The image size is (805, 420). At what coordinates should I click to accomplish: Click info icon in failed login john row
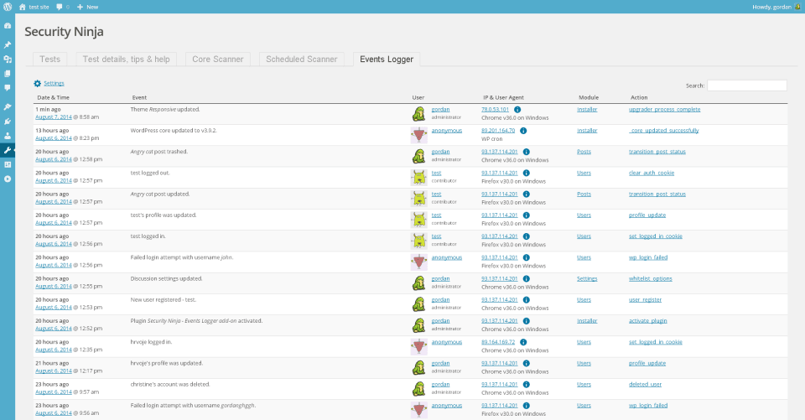click(x=527, y=257)
